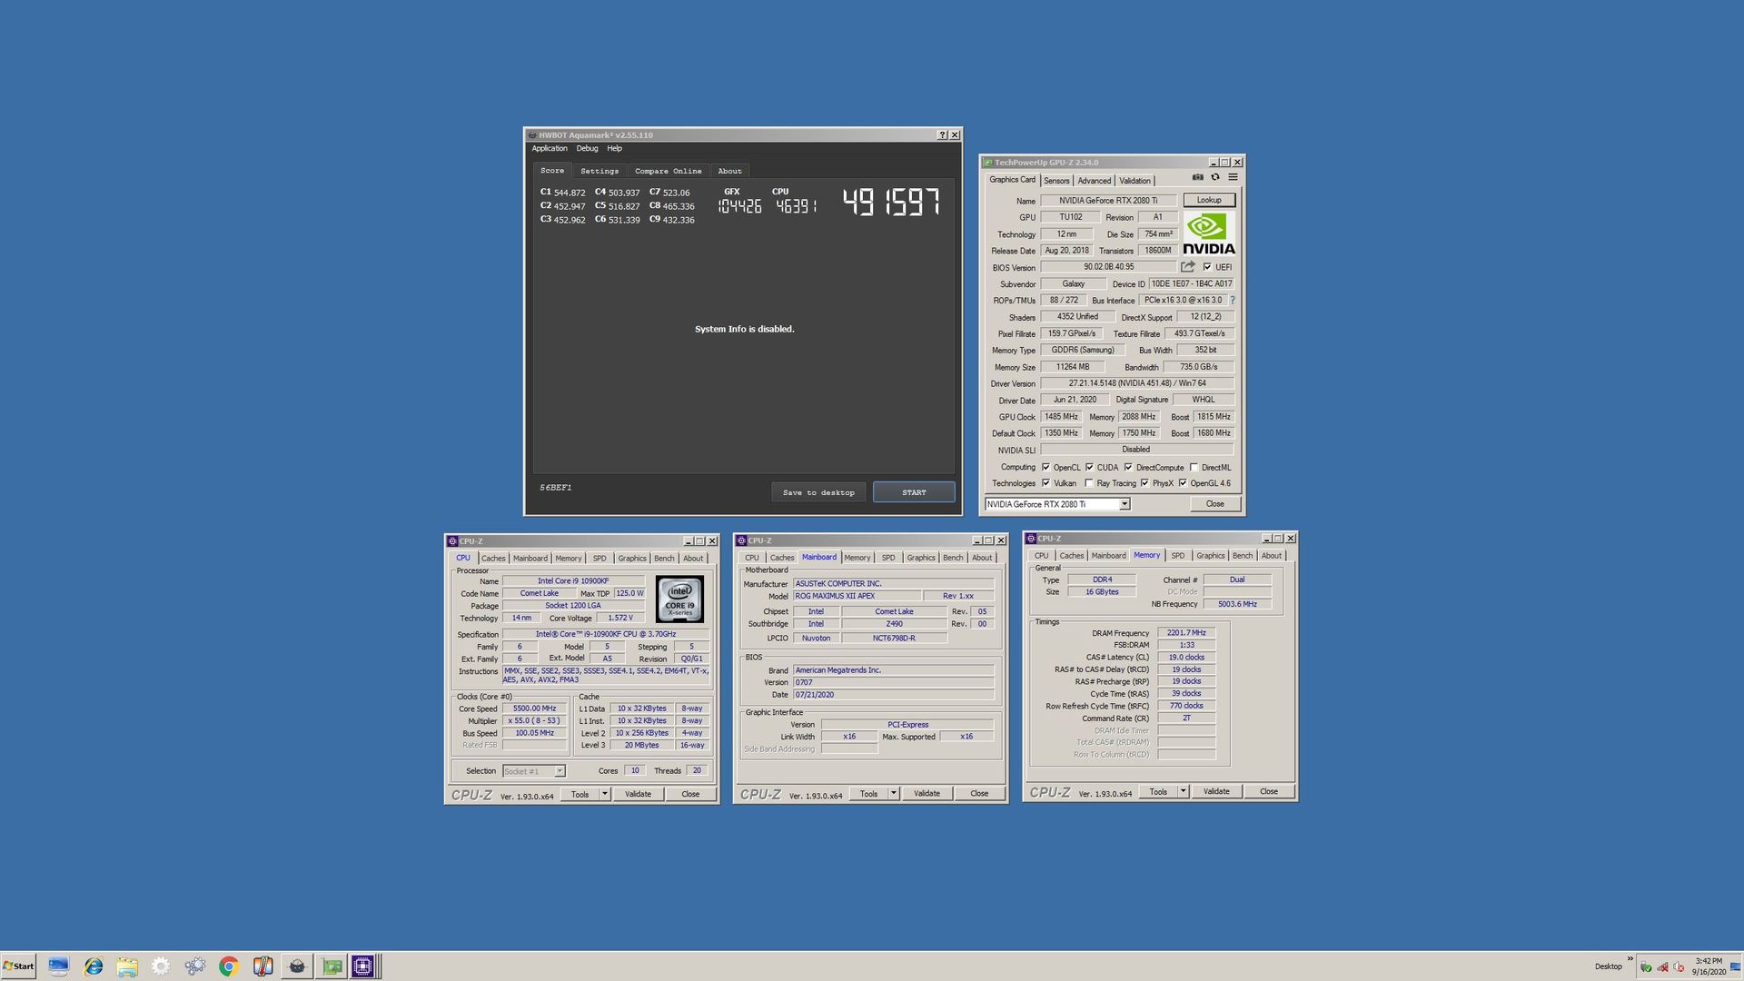Click Save to desktop in Aquamark
The height and width of the screenshot is (981, 1744).
[817, 492]
